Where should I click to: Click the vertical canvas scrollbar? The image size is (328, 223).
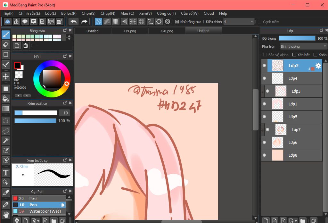click(255, 110)
